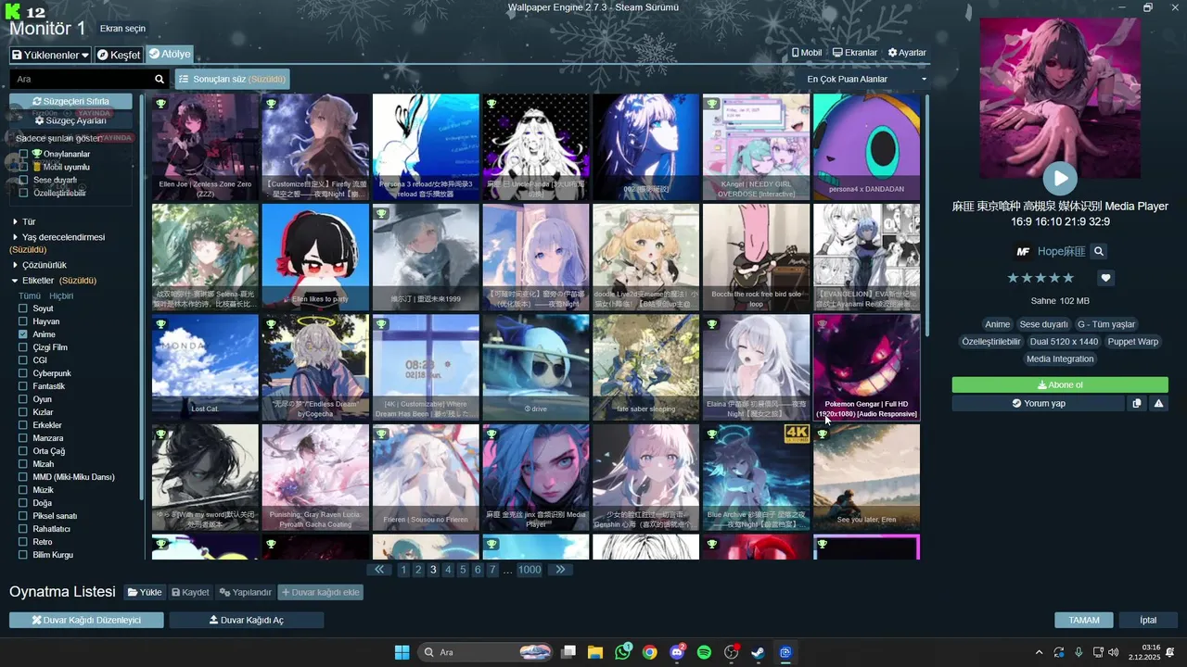Enable the Onaylananlar filter checkbox
The width and height of the screenshot is (1187, 667).
click(24, 154)
